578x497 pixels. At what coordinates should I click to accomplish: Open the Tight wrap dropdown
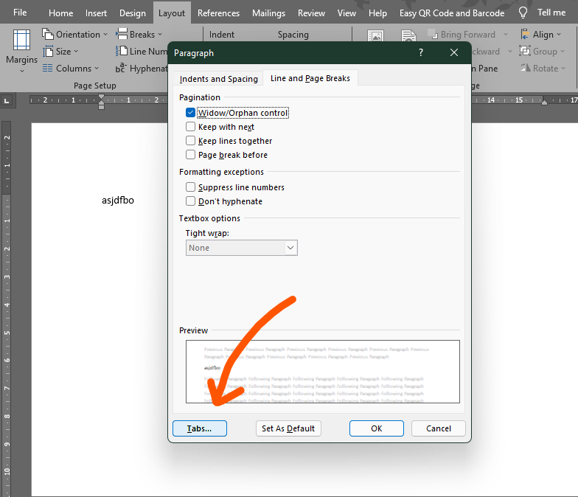pyautogui.click(x=242, y=248)
